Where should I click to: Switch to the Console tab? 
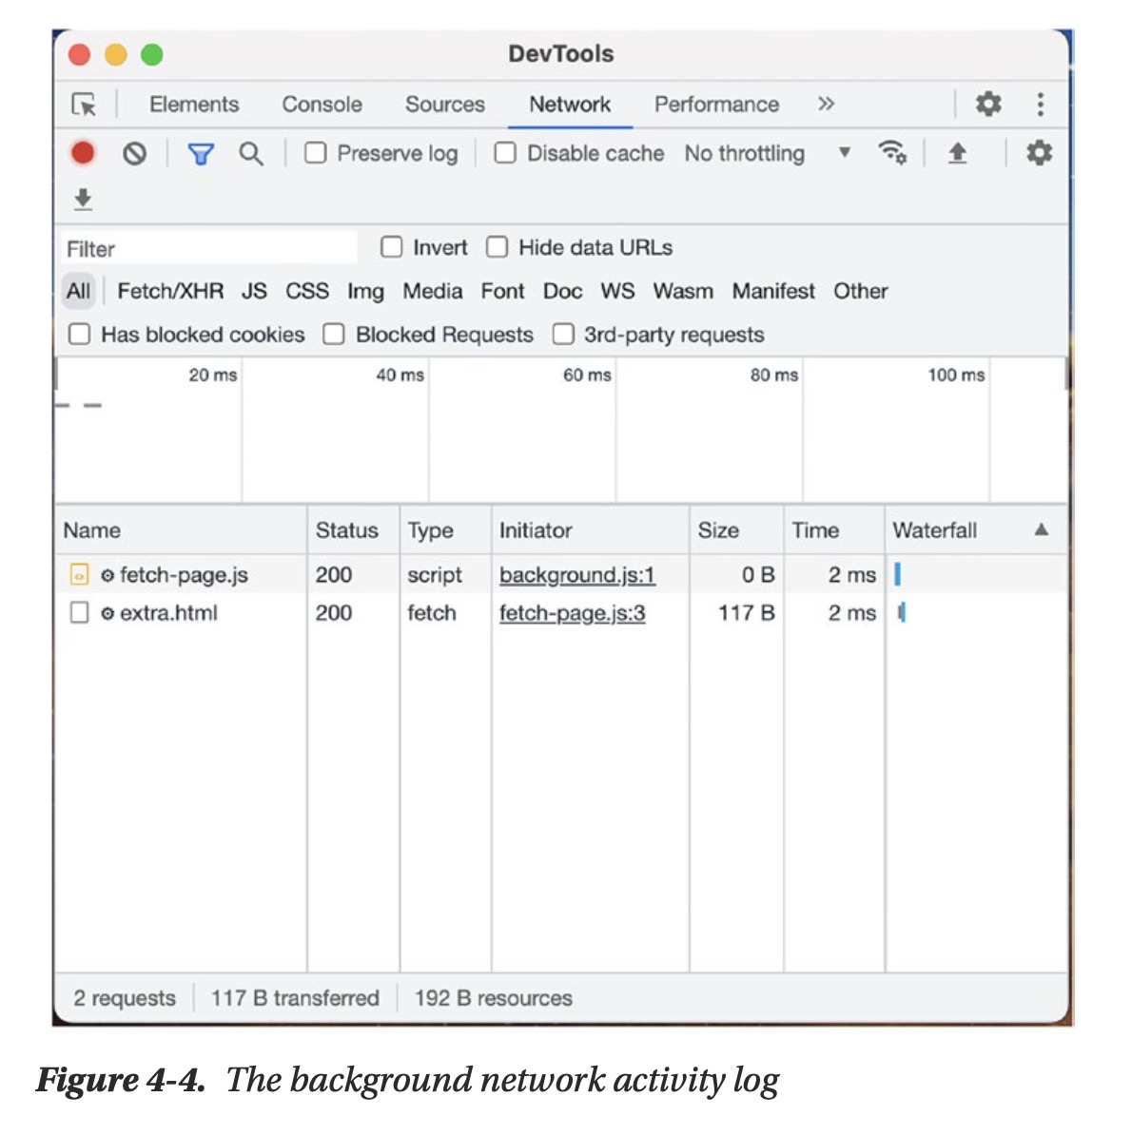(x=322, y=105)
